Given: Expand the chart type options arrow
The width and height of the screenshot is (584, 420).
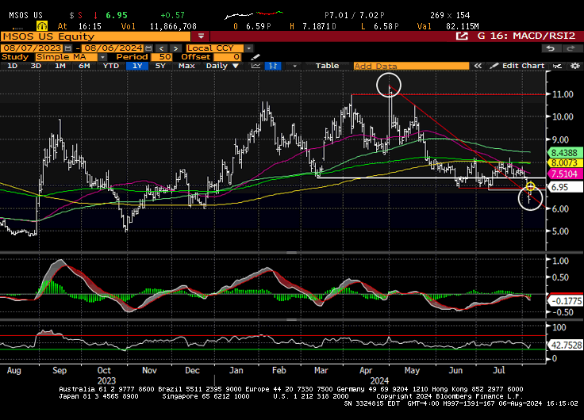Looking at the screenshot, I should point(294,66).
